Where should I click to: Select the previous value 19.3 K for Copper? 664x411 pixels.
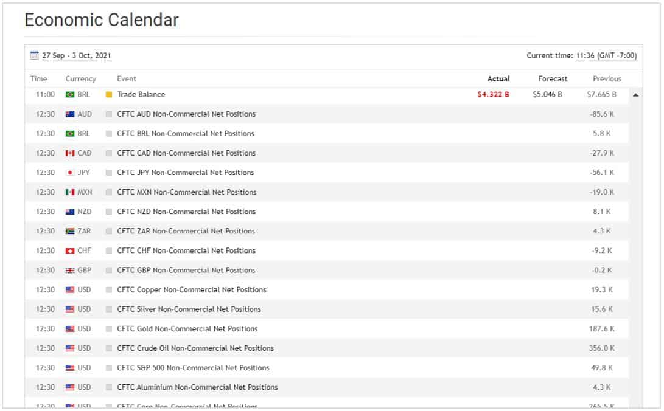[601, 289]
